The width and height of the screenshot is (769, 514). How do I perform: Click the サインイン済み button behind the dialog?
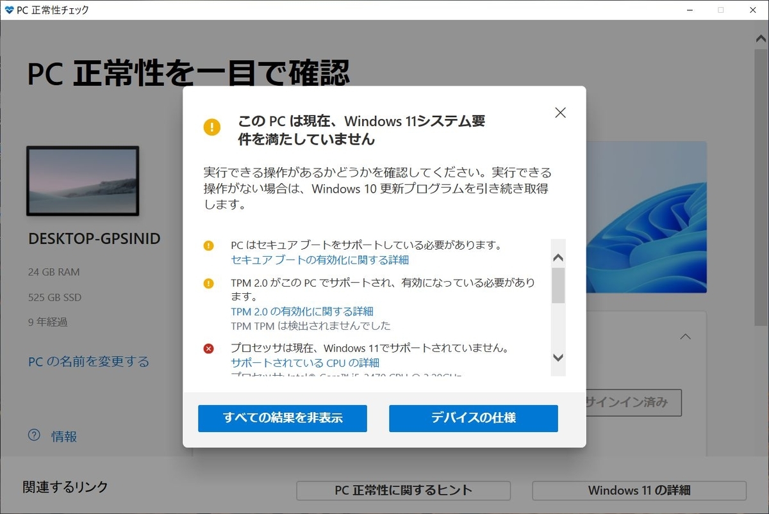(633, 403)
